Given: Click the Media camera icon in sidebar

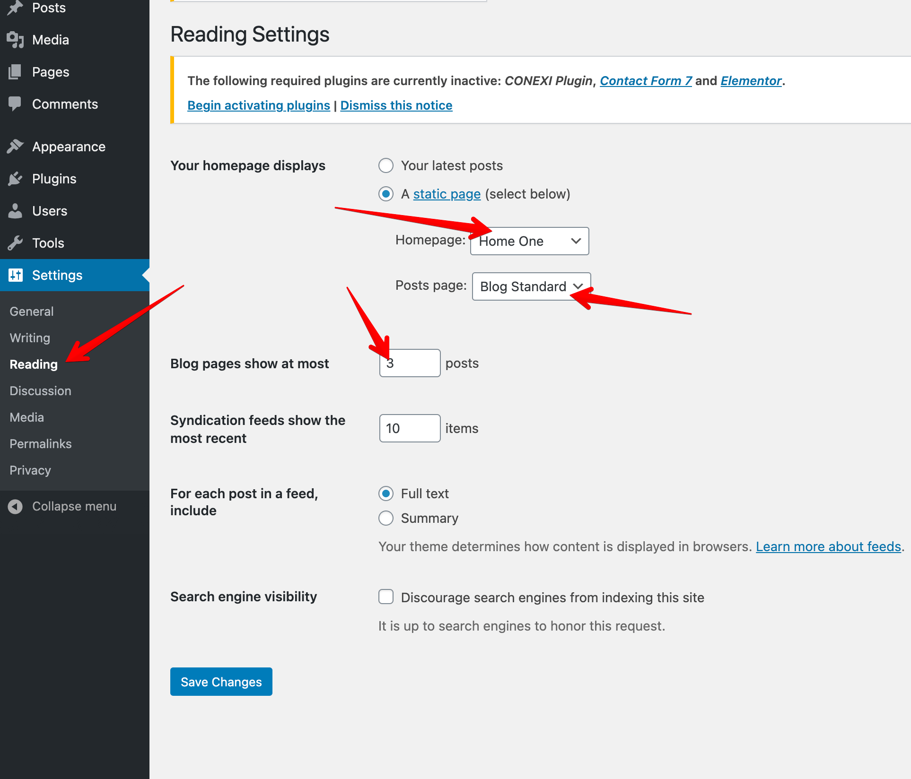Looking at the screenshot, I should click(x=15, y=40).
